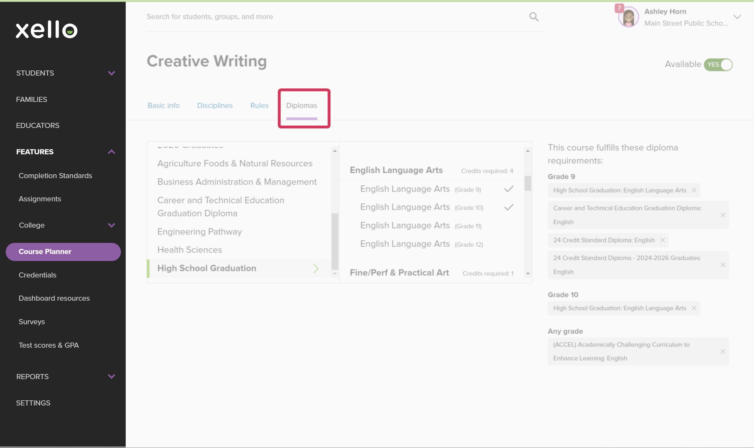The height and width of the screenshot is (448, 754).
Task: Switch to the Disciplines tab
Action: point(215,105)
